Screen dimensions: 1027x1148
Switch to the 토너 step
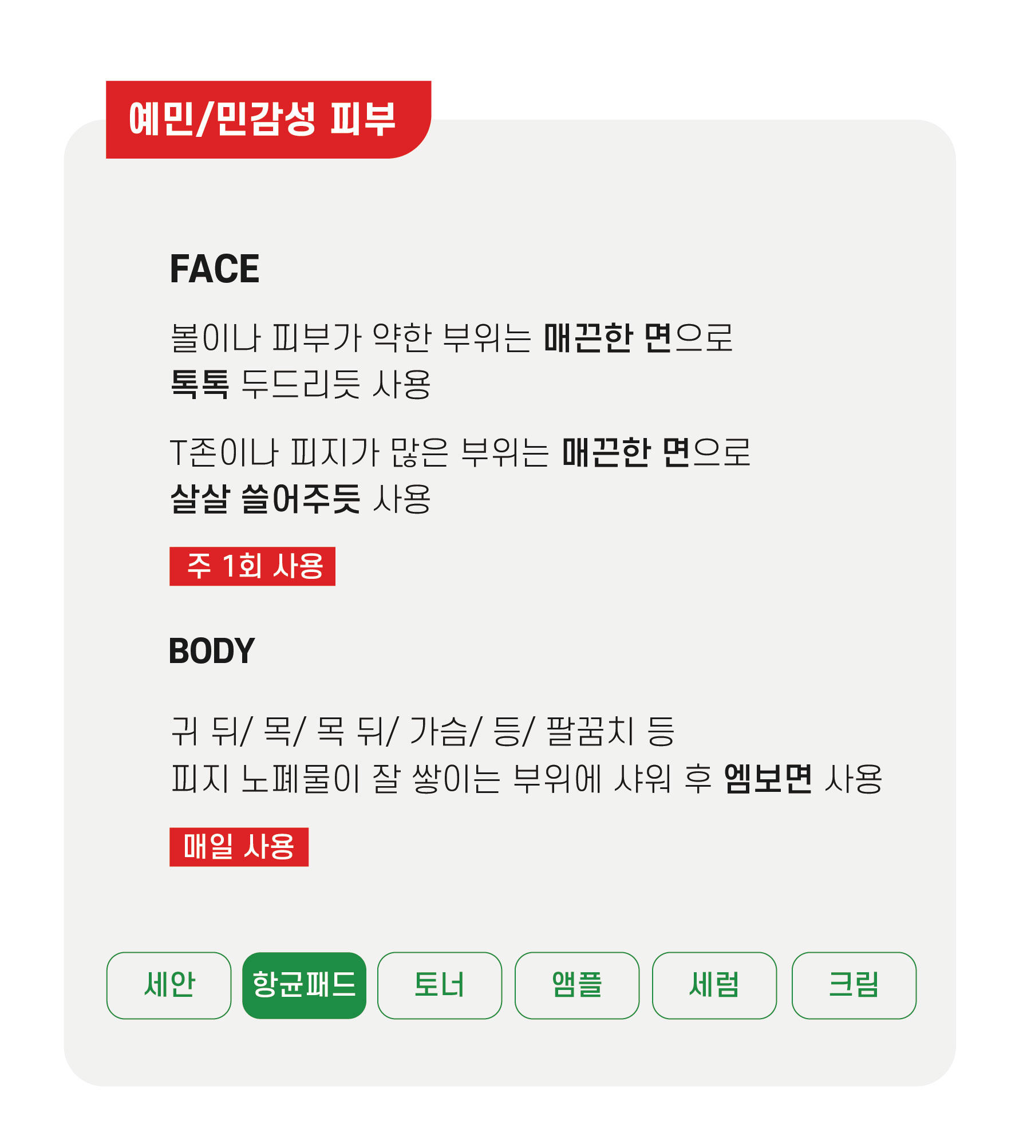coord(439,985)
